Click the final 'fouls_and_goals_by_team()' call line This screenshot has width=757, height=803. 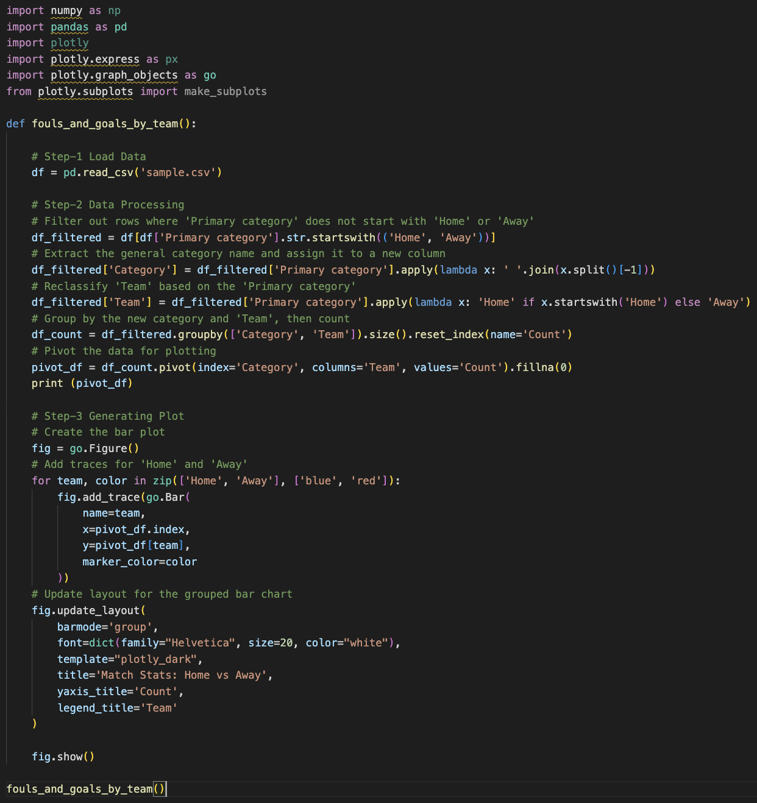(86, 789)
